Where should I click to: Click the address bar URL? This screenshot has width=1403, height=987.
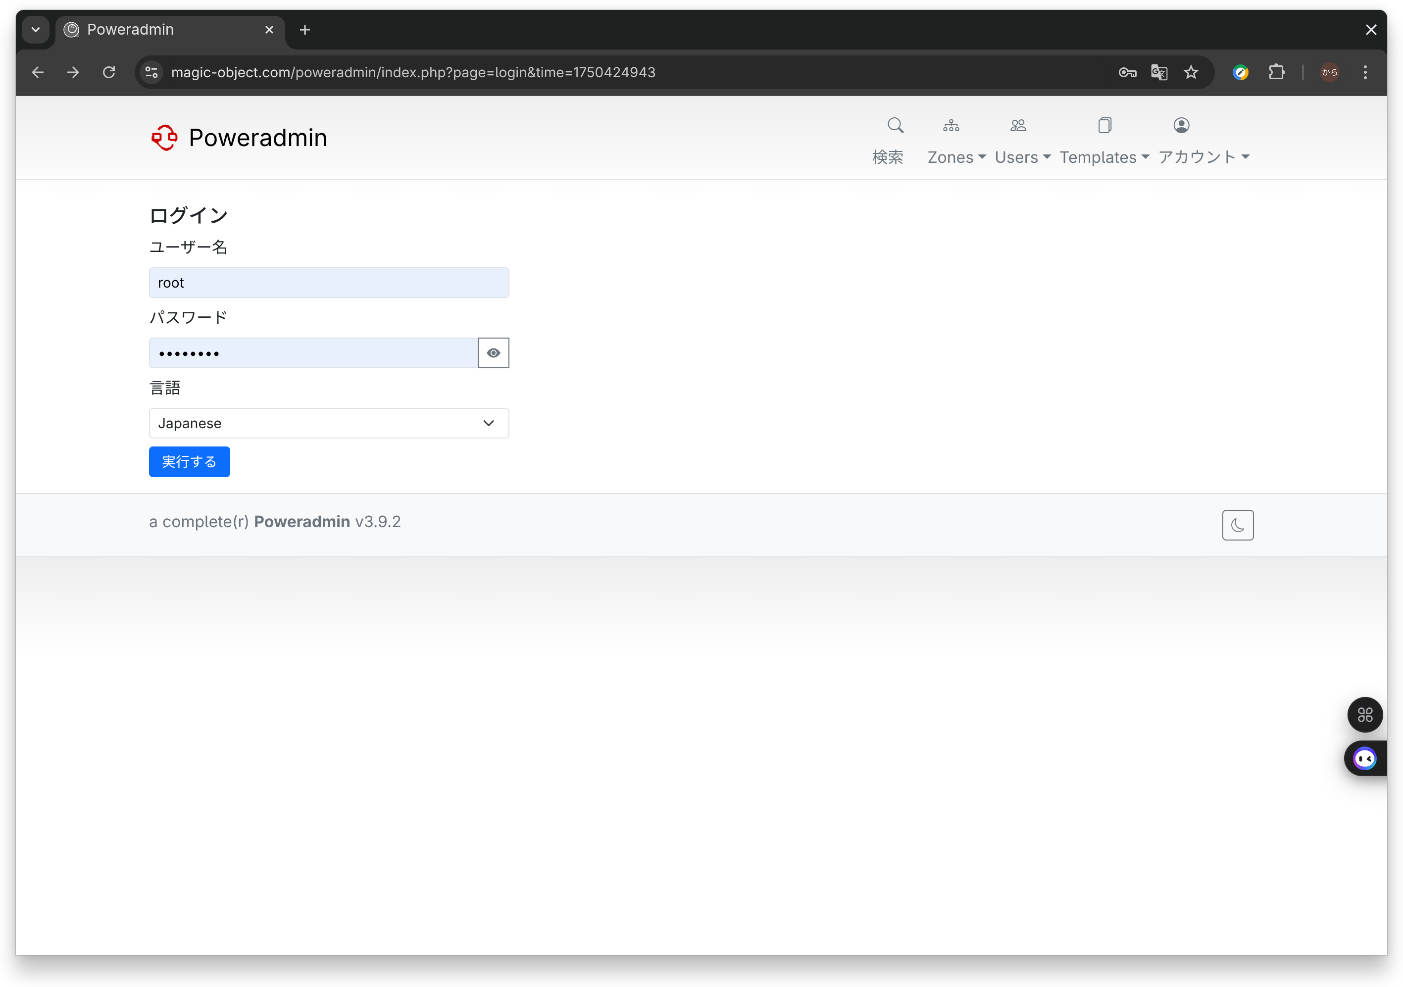413,72
